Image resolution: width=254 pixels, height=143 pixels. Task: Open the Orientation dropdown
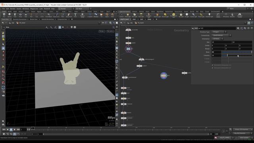click(x=217, y=39)
